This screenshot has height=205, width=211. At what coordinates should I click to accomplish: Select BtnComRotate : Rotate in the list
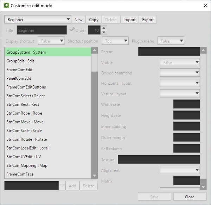point(48,139)
